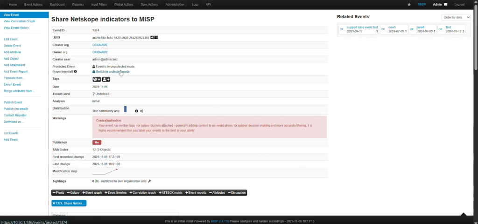Viewport: 478px width, 224px height.
Task: Click the distribution share graph icon
Action: pos(141,111)
